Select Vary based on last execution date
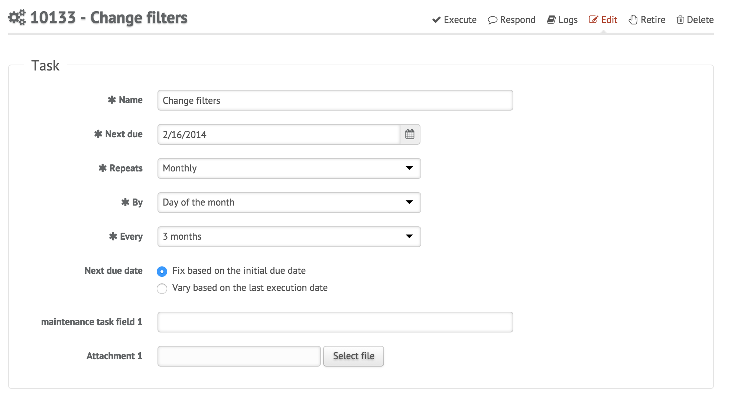 pos(162,289)
